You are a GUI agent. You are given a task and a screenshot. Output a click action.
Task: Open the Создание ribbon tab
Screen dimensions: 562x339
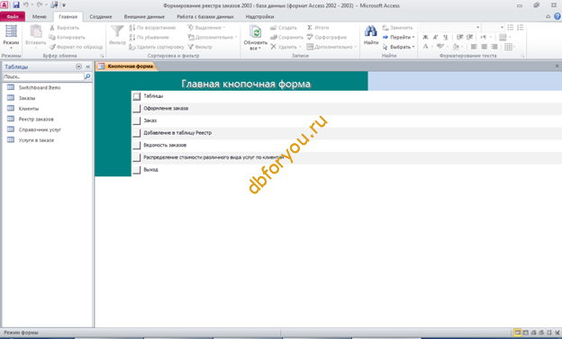pos(101,16)
